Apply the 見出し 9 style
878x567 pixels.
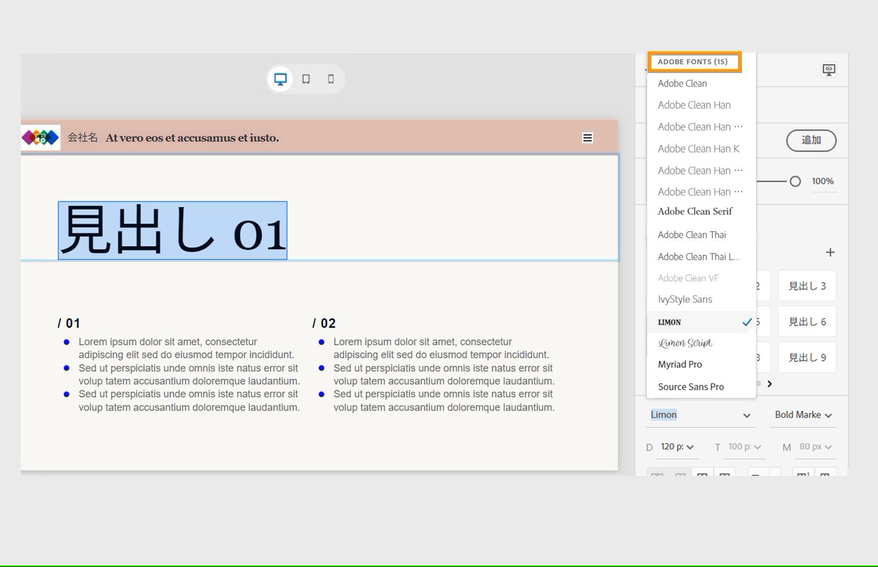point(807,357)
